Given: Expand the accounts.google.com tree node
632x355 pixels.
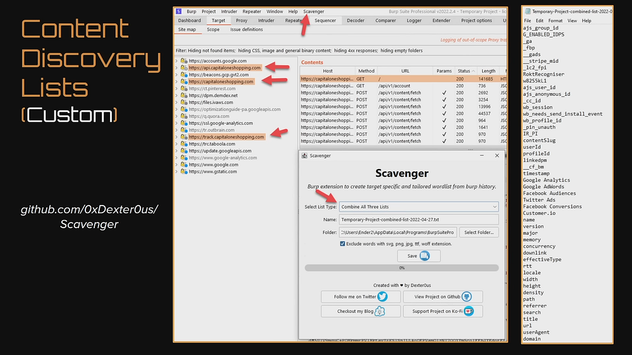Looking at the screenshot, I should tap(176, 61).
